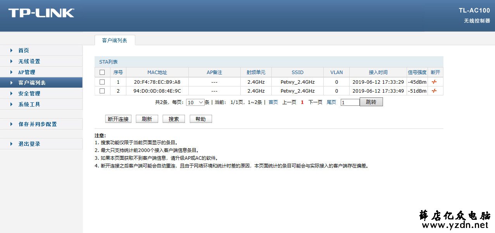Screen dimensions: 495x233
Task: Expand the arrow beside 安全管理
Action: tap(12, 93)
